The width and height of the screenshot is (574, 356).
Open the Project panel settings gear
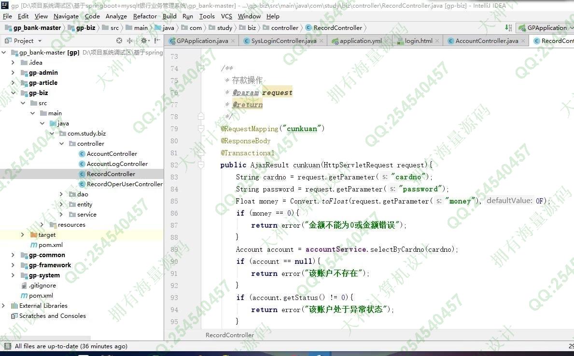[144, 41]
